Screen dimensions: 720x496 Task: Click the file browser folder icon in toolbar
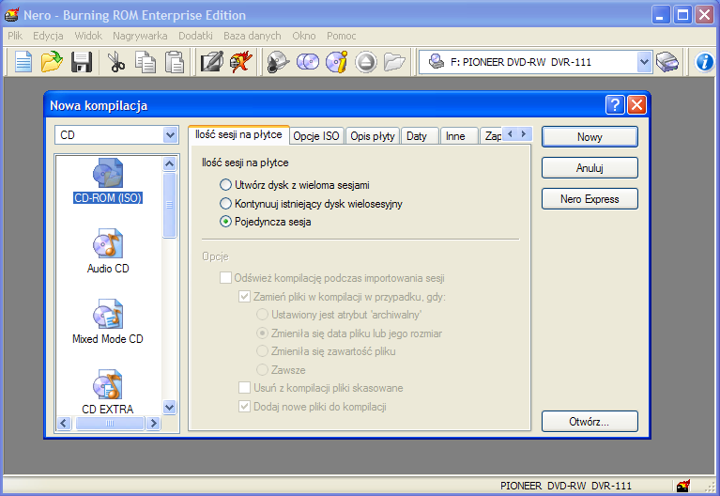[394, 62]
